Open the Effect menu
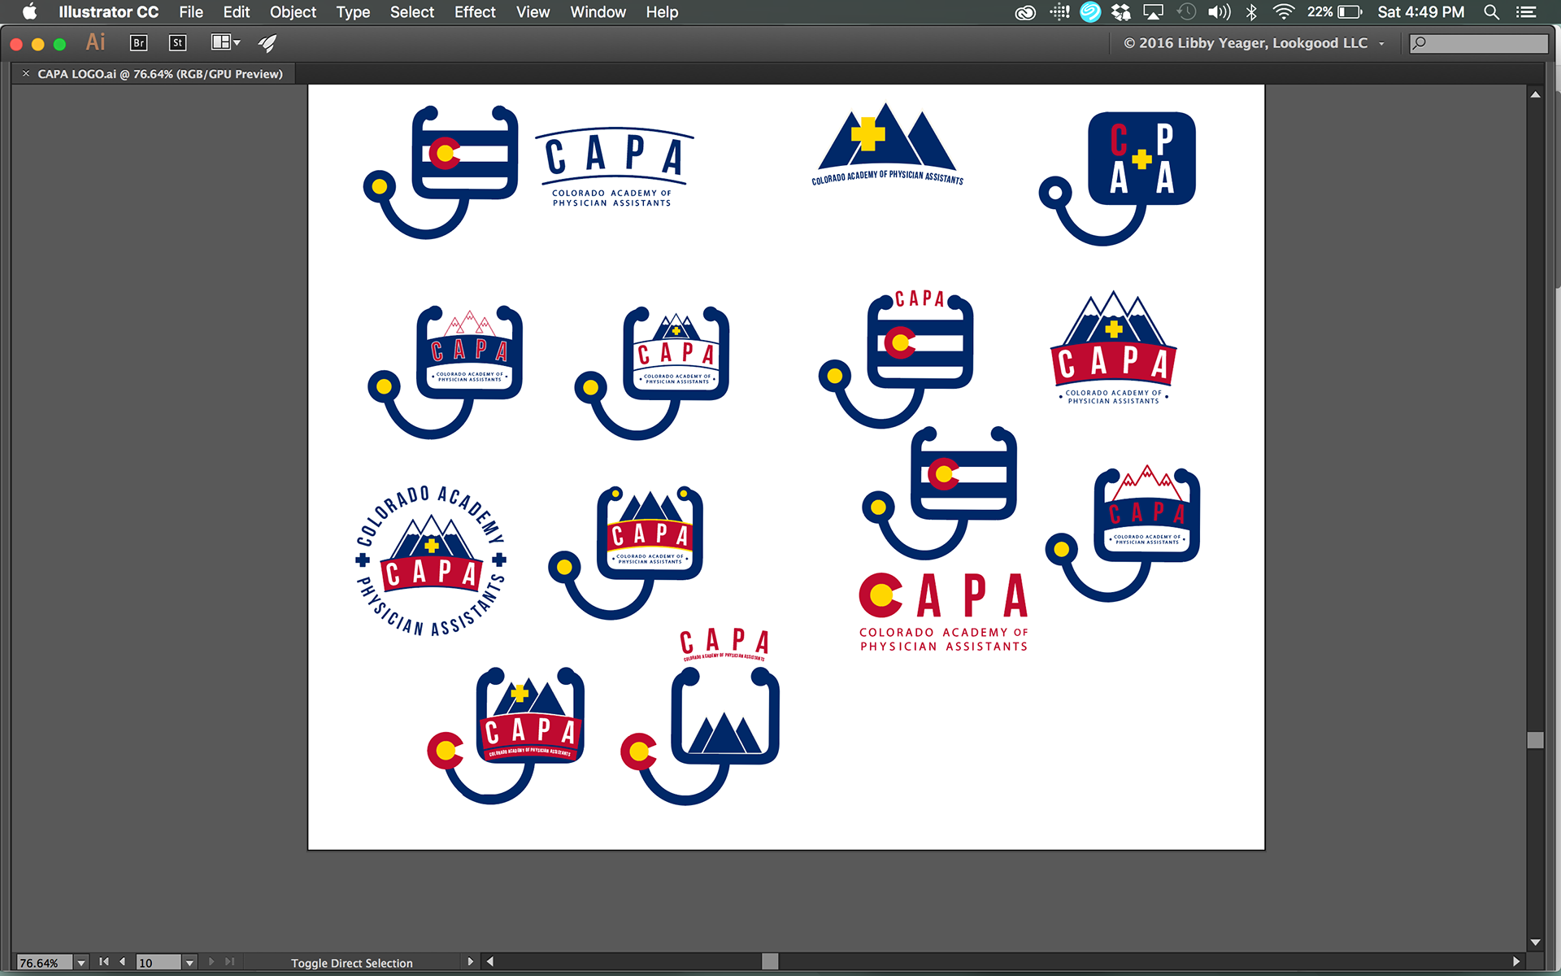 (x=475, y=12)
